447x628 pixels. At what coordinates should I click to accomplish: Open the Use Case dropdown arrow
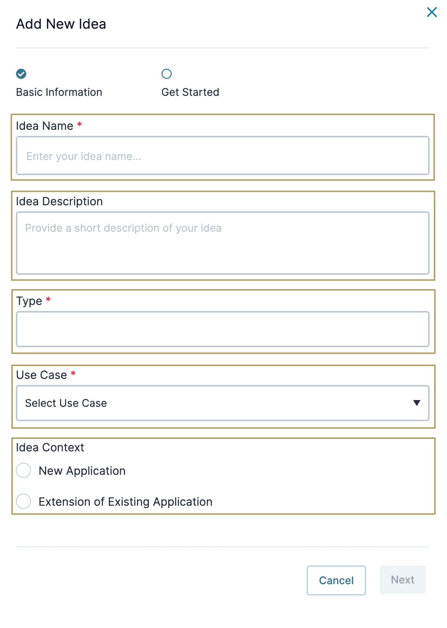point(416,403)
